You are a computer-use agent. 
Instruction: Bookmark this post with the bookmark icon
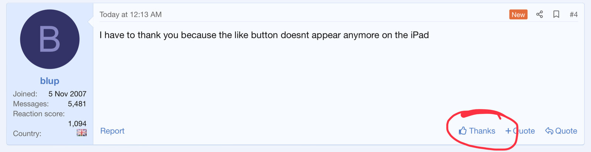[556, 14]
